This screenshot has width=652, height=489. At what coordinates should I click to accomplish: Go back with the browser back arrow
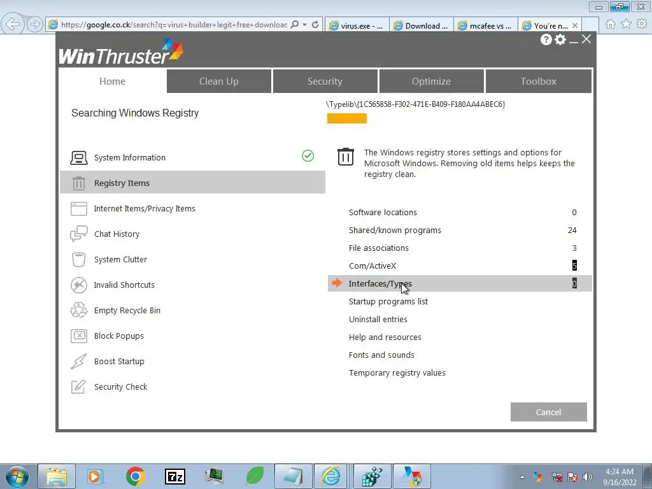(13, 24)
